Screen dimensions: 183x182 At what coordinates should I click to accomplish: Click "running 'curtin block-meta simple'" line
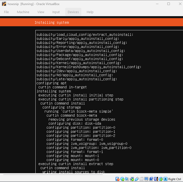pos(79,111)
